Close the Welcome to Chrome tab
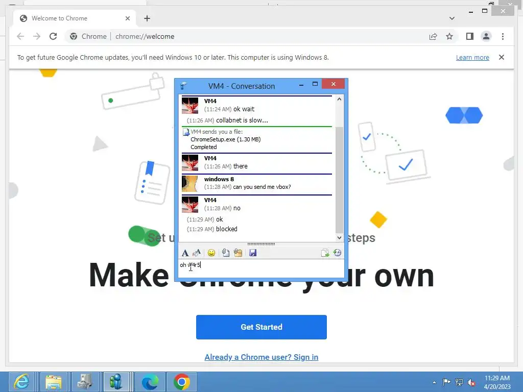This screenshot has height=392, width=523. (127, 18)
